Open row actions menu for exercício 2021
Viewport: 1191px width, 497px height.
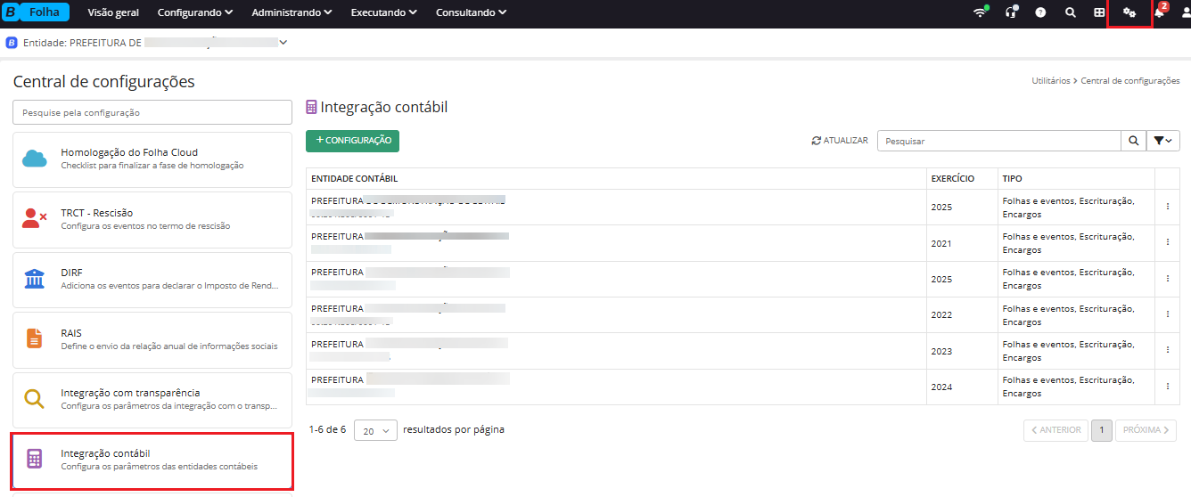pos(1167,243)
